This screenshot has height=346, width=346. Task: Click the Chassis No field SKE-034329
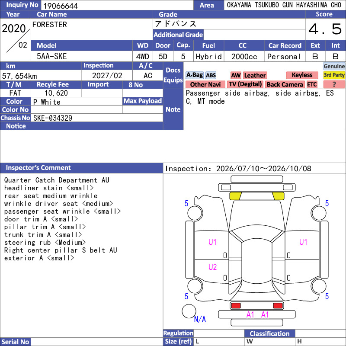click(x=97, y=118)
